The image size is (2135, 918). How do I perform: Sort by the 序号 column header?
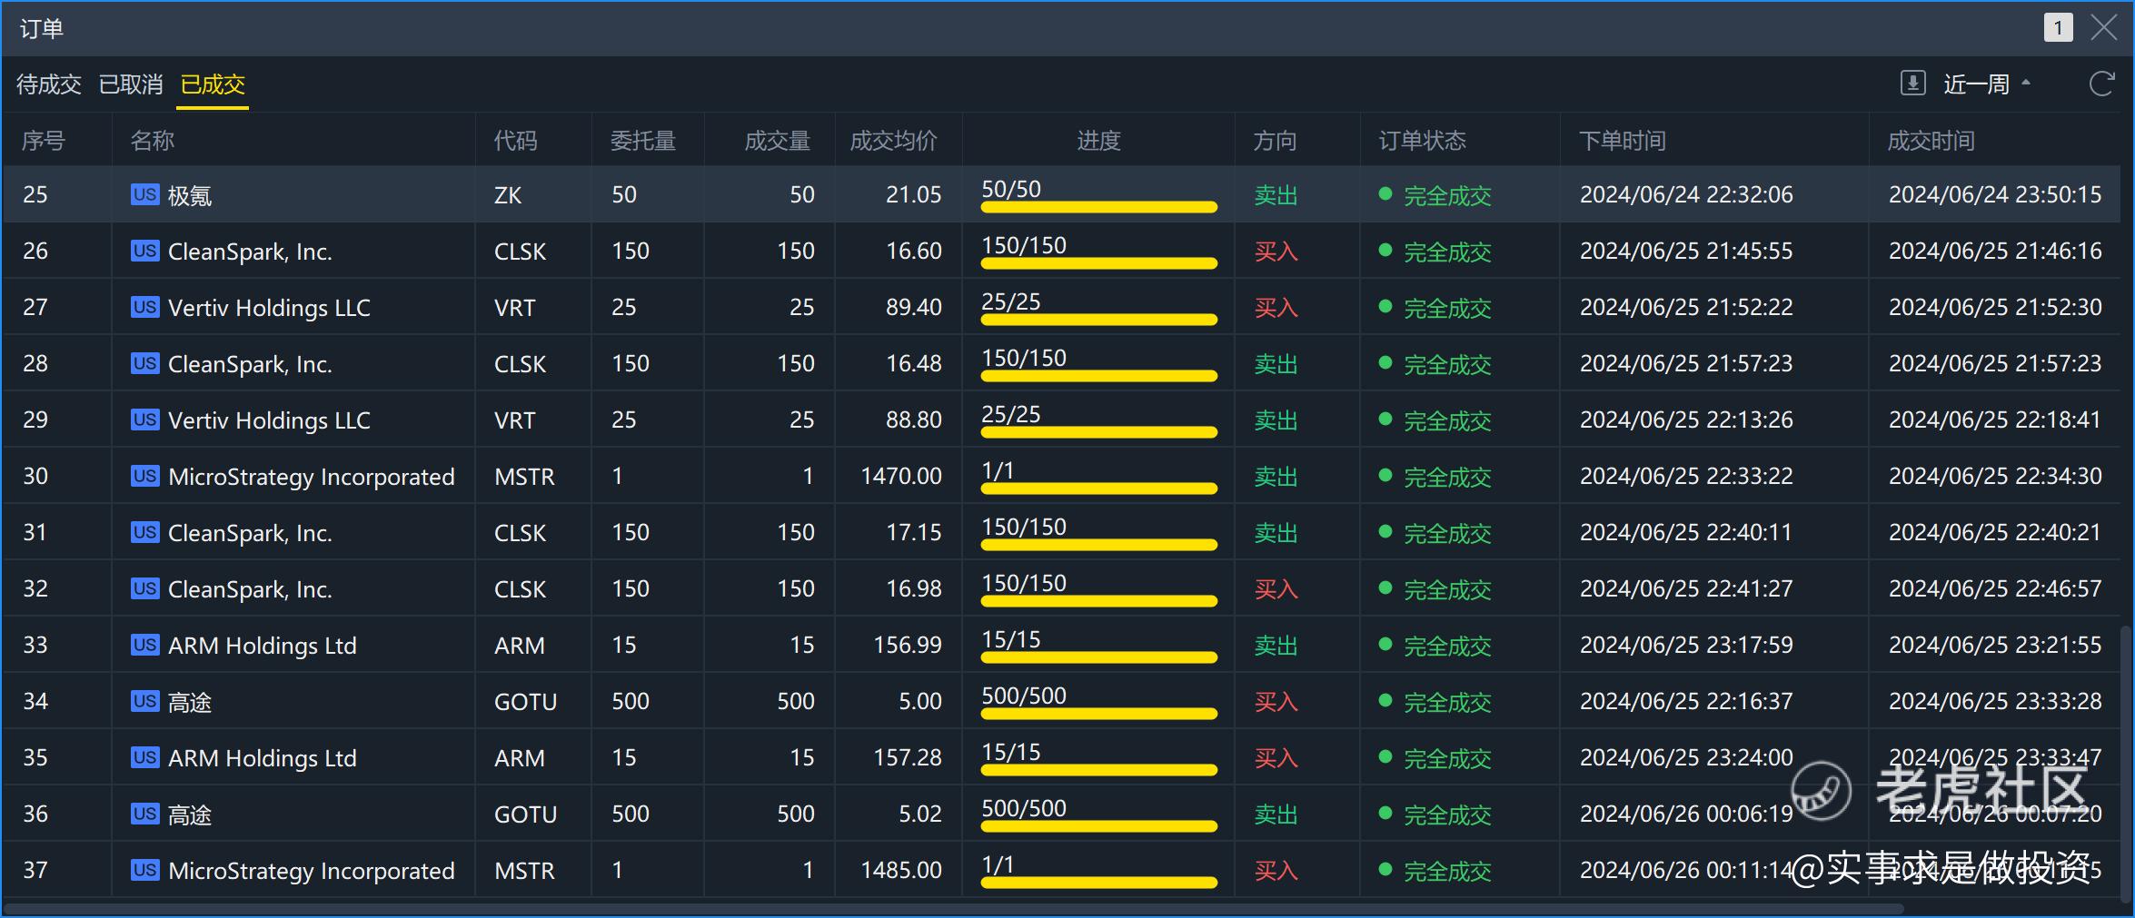(44, 141)
